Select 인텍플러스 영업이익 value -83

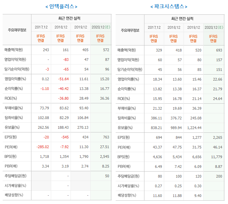pos(66,60)
